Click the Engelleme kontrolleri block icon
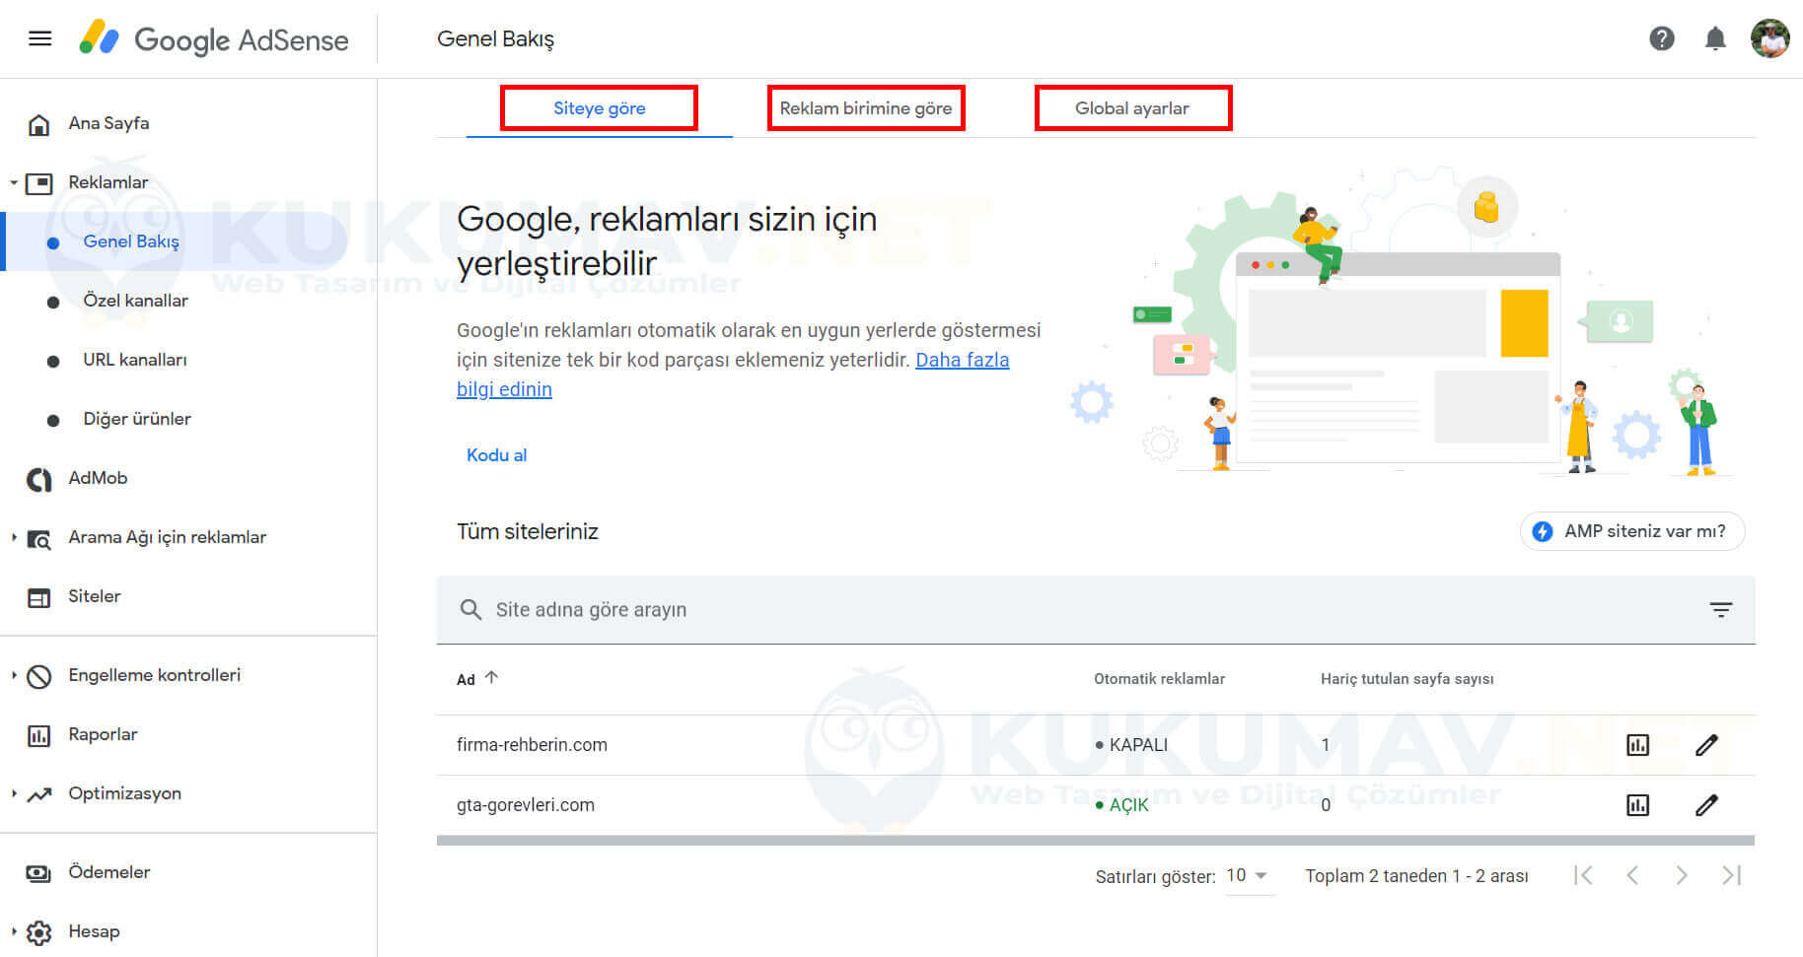 point(38,677)
